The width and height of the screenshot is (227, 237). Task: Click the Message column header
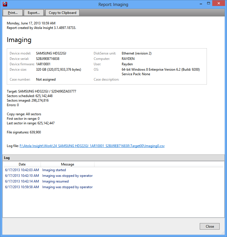tap(68, 164)
